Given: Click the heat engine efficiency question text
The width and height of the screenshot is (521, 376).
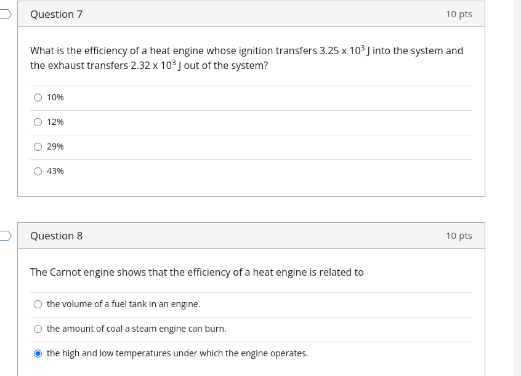Looking at the screenshot, I should click(246, 58).
